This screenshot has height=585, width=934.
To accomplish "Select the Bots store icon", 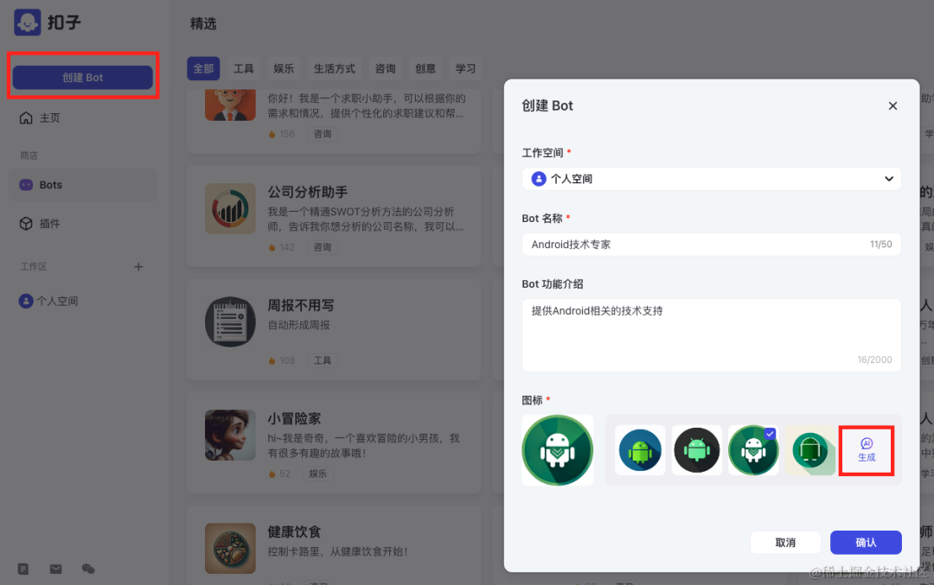I will coord(26,185).
